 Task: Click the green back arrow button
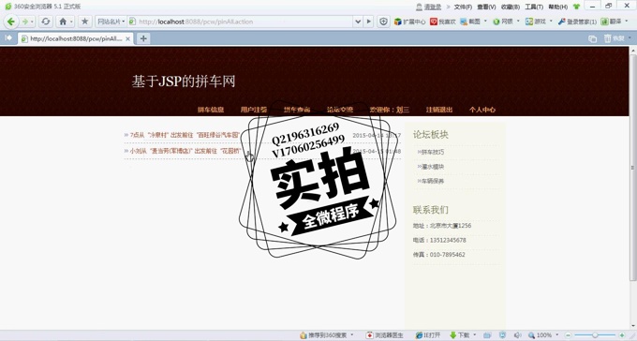coord(11,22)
